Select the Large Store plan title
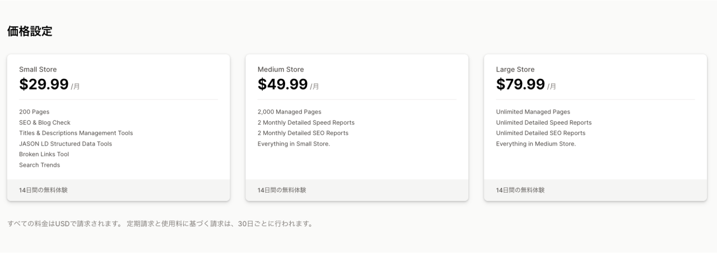 click(515, 69)
